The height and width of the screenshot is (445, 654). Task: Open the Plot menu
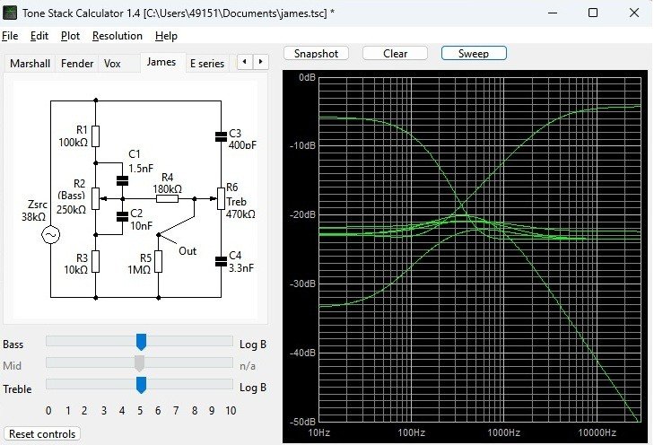[70, 36]
